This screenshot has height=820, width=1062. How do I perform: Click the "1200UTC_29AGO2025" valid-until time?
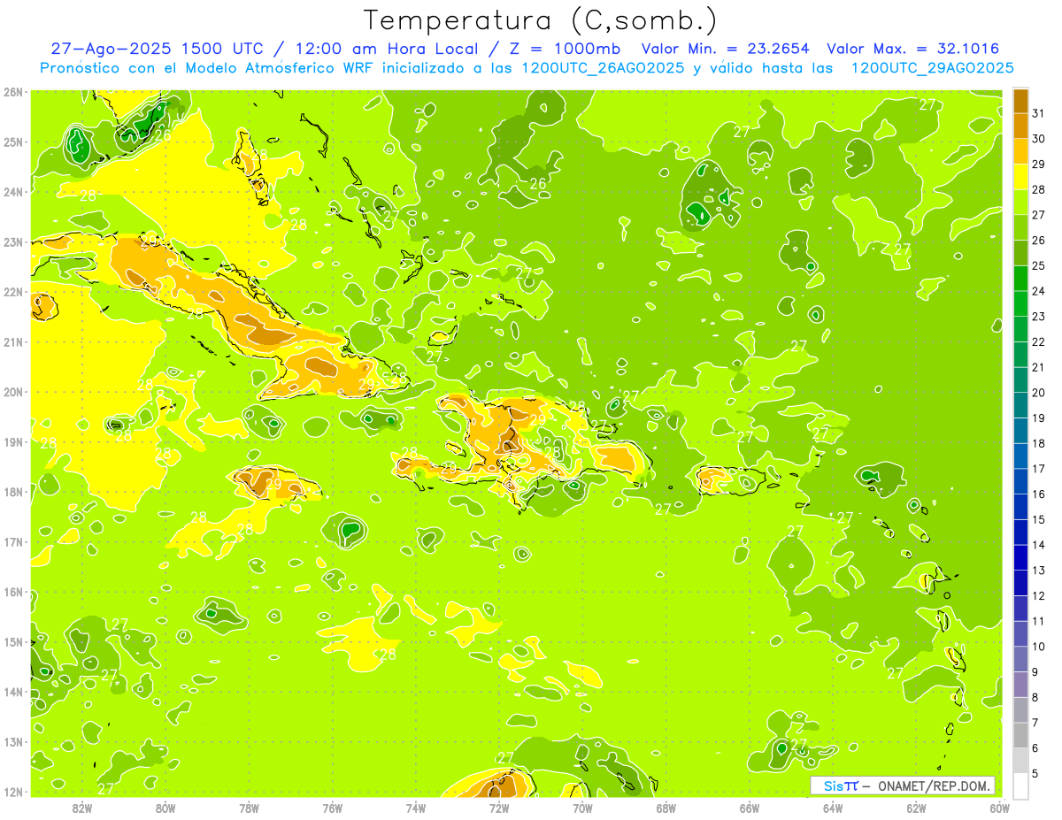[932, 68]
